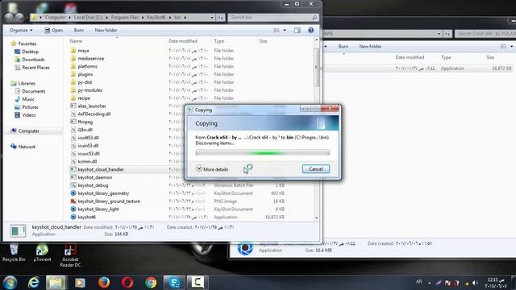516x290 pixels.
Task: Select Network in navigation pane
Action: tap(27, 147)
